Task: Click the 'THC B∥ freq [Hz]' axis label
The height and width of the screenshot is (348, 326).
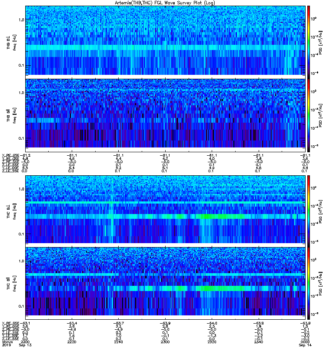Action: coord(11,284)
